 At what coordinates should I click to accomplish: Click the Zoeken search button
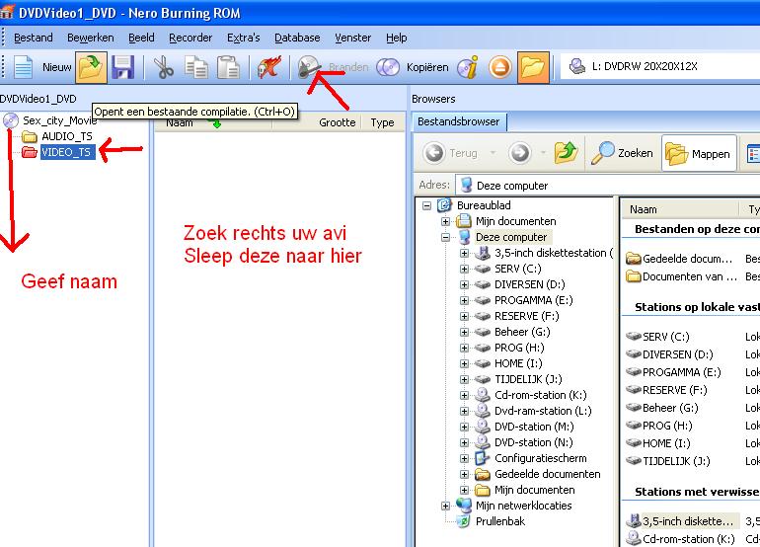pyautogui.click(x=623, y=153)
